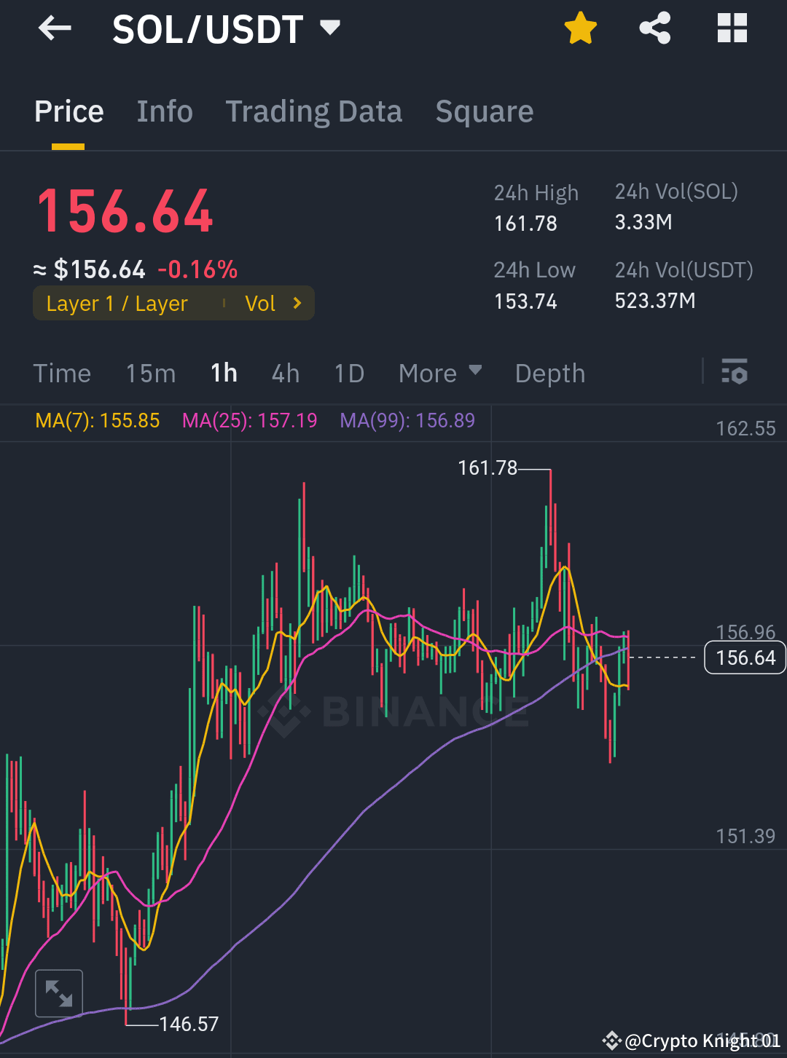Select the 1D timeframe
The width and height of the screenshot is (787, 1058).
(348, 373)
